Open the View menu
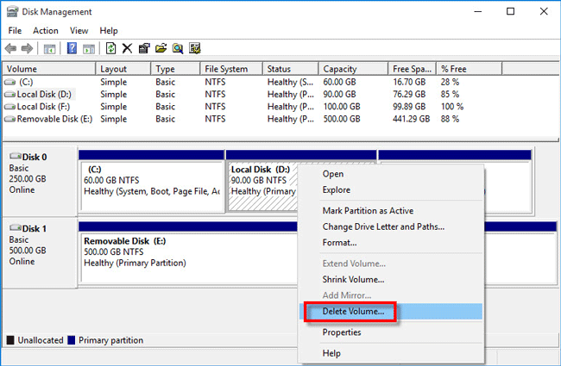This screenshot has height=366, width=561. coord(79,31)
